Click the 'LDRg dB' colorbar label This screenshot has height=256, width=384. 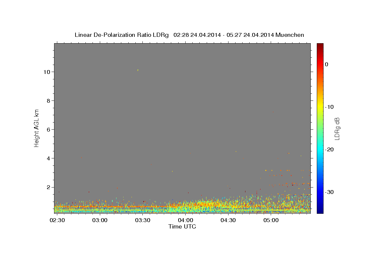point(337,129)
